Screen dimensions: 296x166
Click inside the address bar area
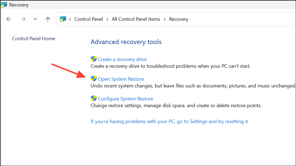pos(230,19)
